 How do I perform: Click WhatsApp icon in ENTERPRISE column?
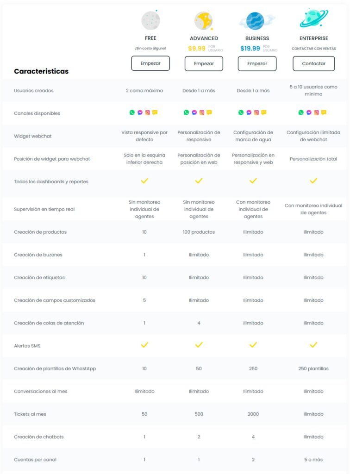tap(301, 112)
